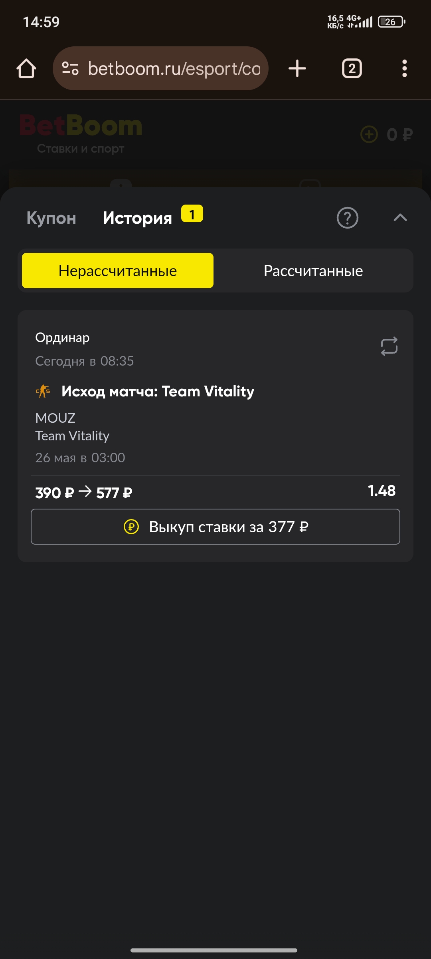The width and height of the screenshot is (431, 959).
Task: Tap the betboom.ru address bar
Action: pos(160,68)
